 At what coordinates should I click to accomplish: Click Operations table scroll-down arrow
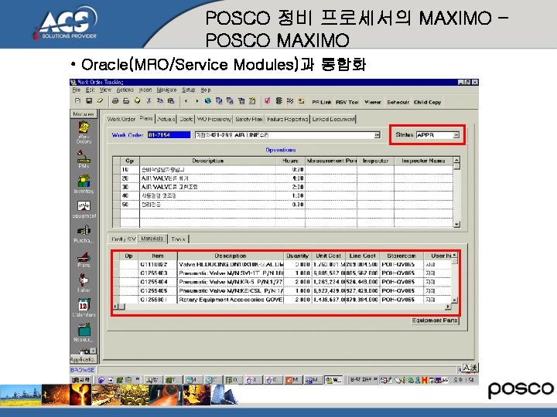456,224
